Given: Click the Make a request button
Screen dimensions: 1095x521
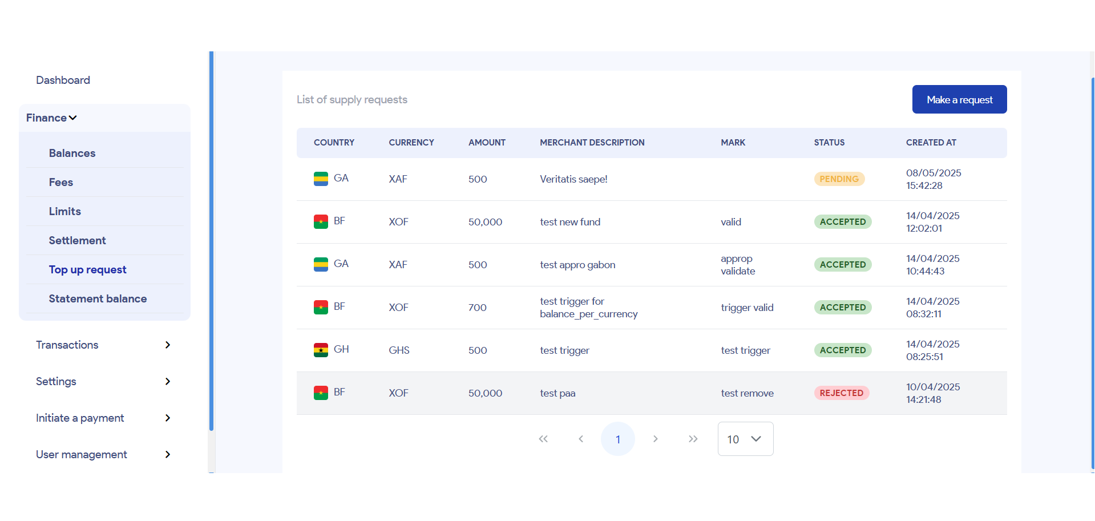Looking at the screenshot, I should click(x=959, y=99).
